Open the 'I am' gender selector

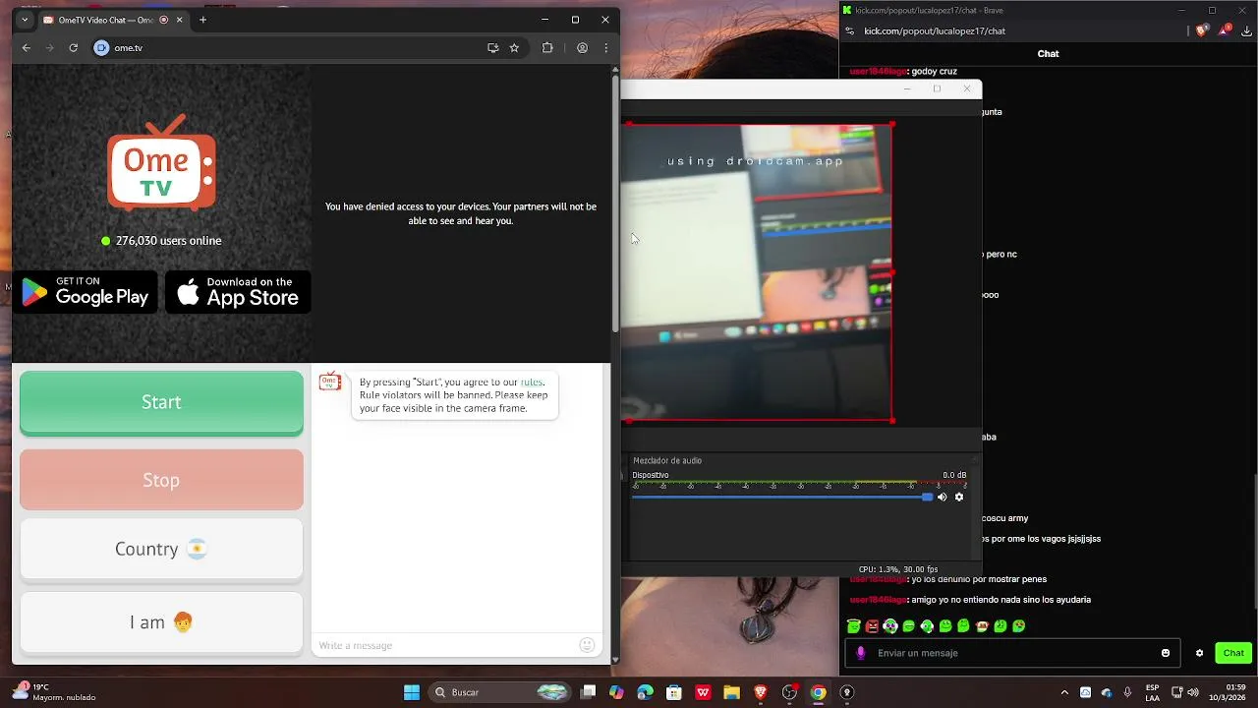click(x=161, y=622)
